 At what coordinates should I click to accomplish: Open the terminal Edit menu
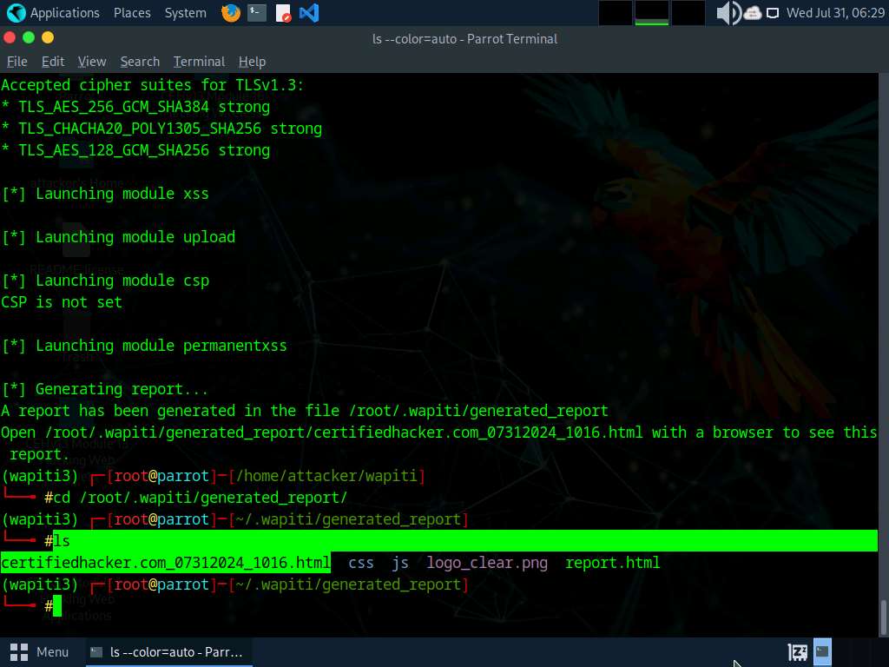point(53,62)
